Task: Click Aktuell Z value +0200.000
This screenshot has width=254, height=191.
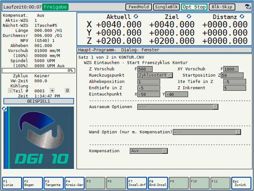Action: coord(119,41)
